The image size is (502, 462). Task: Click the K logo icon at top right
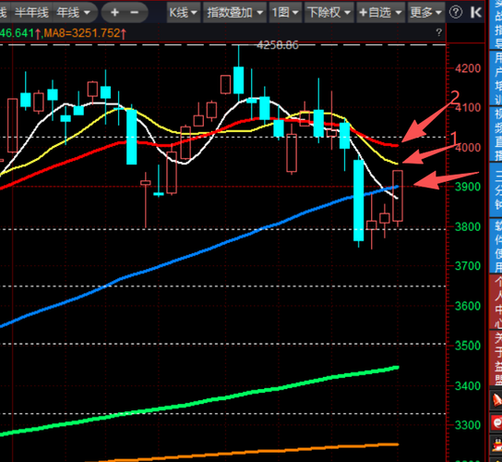click(x=476, y=13)
